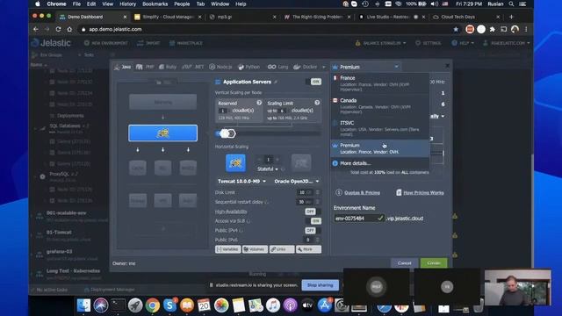This screenshot has height=316, width=562.
Task: Click the greyed node icon beside scaling count
Action: (301, 163)
